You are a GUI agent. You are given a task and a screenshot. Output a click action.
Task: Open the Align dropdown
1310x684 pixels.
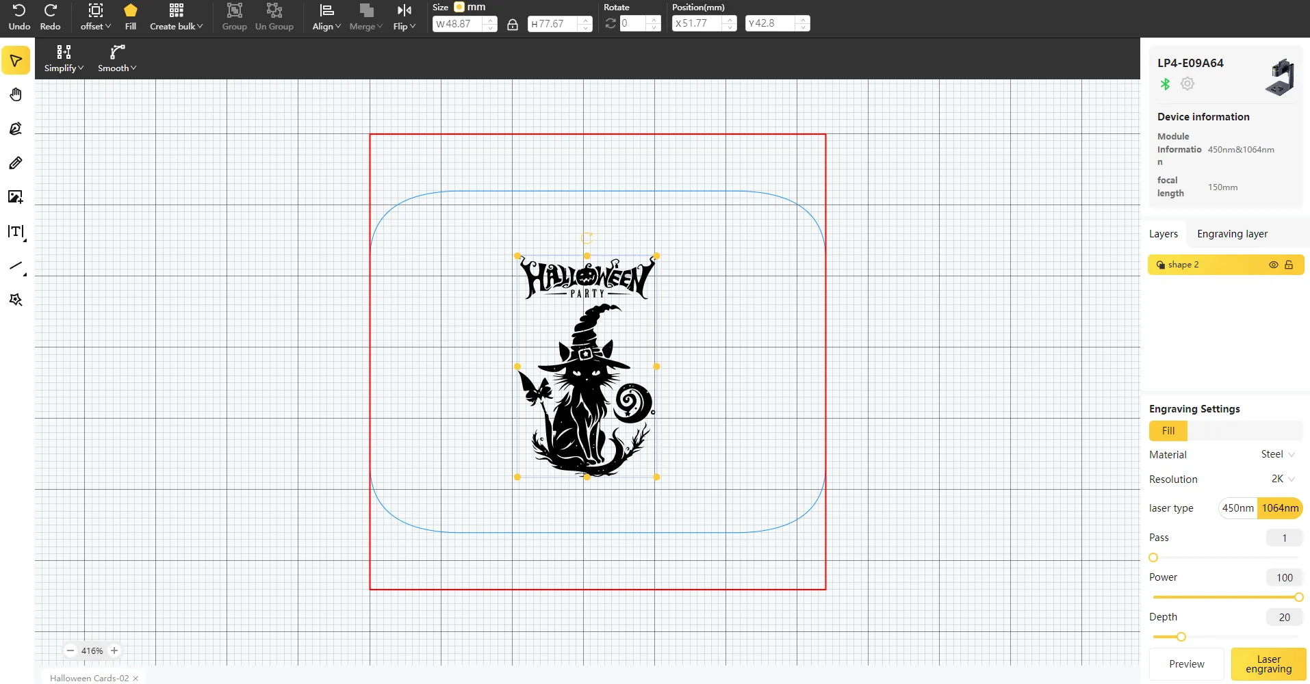pyautogui.click(x=326, y=17)
